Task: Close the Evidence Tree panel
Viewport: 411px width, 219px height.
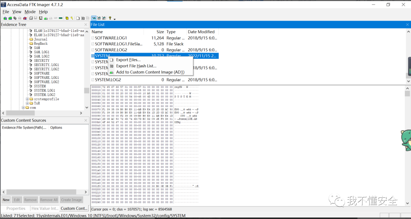Action: tap(86, 25)
